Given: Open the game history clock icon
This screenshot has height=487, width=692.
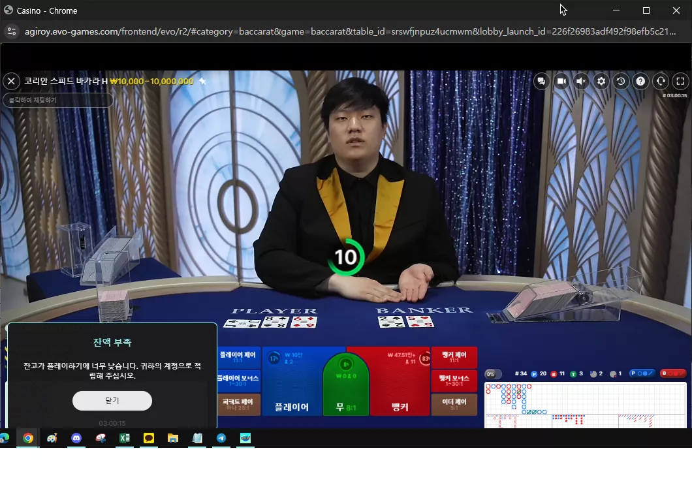Looking at the screenshot, I should [621, 81].
